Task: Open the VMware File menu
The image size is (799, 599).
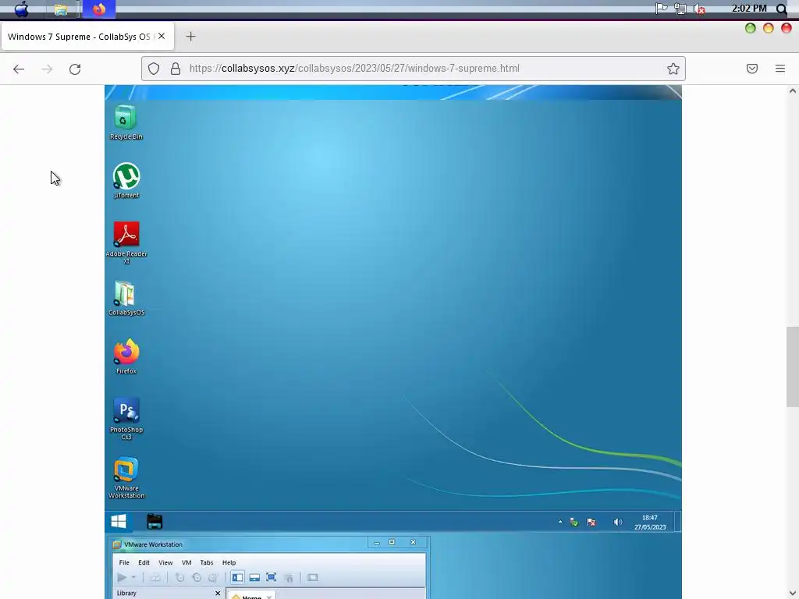Action: point(124,562)
